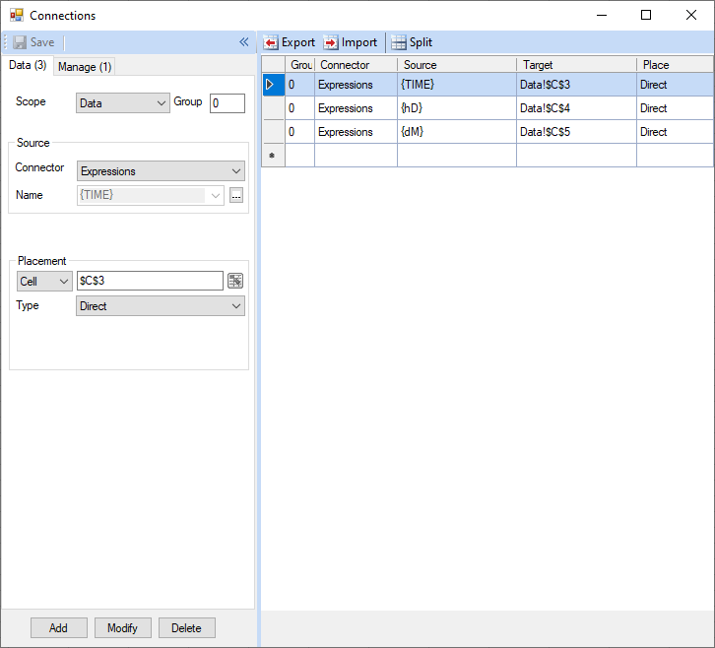This screenshot has height=648, width=715.
Task: Click Expressions cell in the {hD} row
Action: (356, 108)
